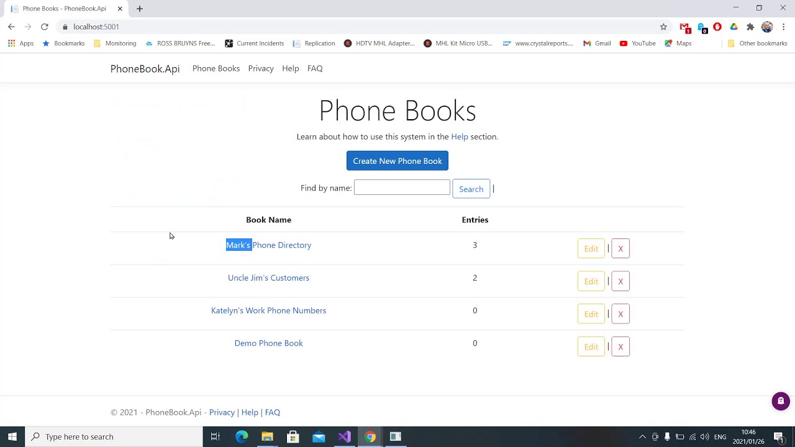Open Uncle Jim's Customers phone book

(268, 278)
